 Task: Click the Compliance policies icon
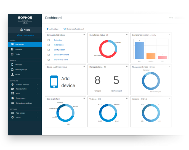12,103
